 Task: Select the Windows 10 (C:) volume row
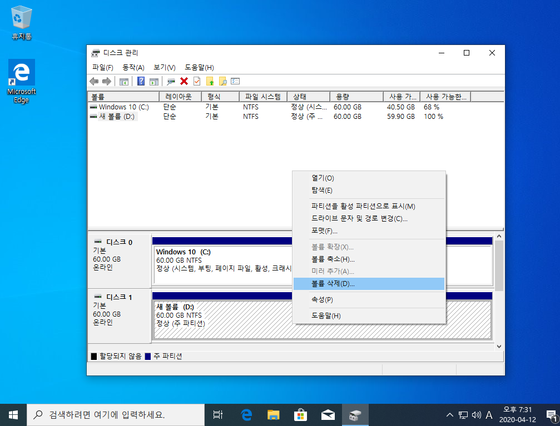(296, 107)
